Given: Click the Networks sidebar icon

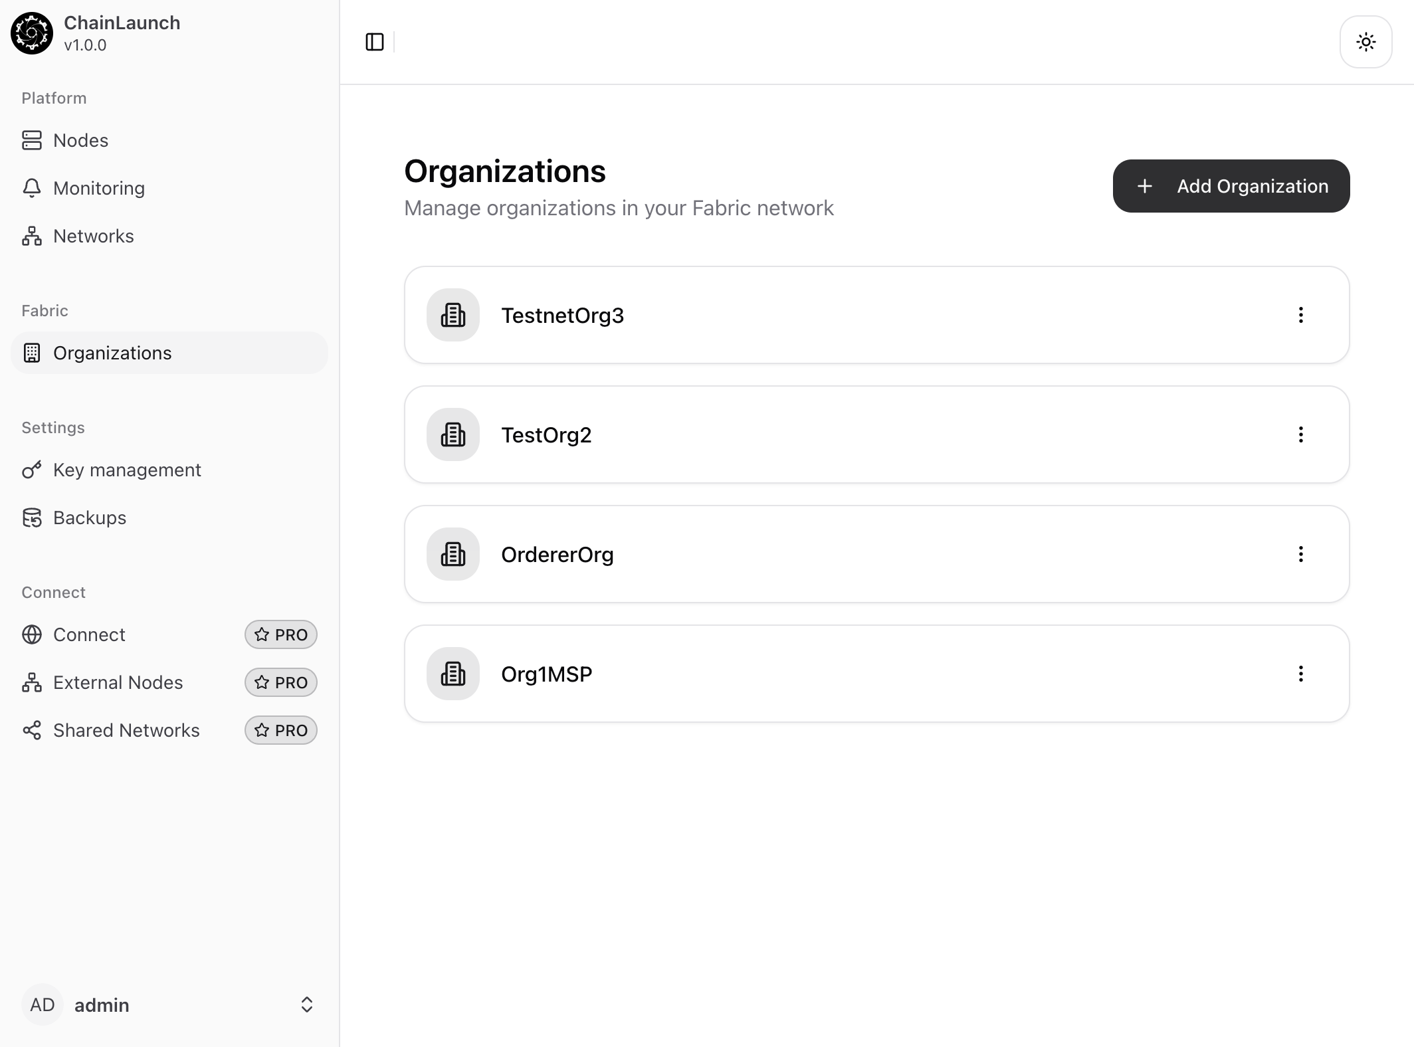Looking at the screenshot, I should point(32,236).
